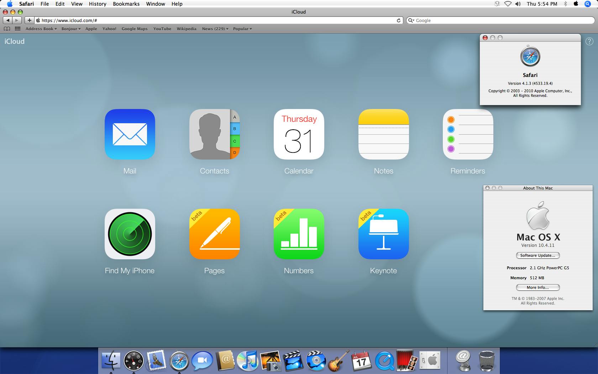Open GarageBand from the Dock
The height and width of the screenshot is (374, 598).
[x=339, y=360]
